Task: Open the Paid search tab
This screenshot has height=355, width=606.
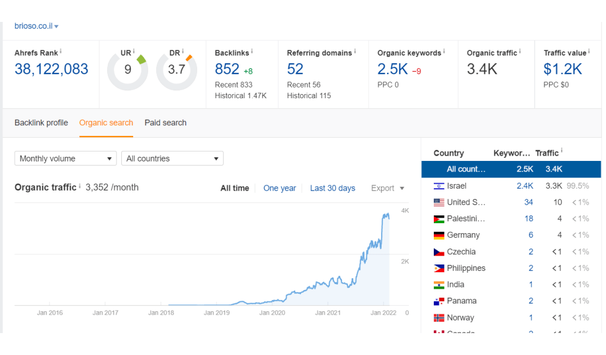Action: click(166, 123)
